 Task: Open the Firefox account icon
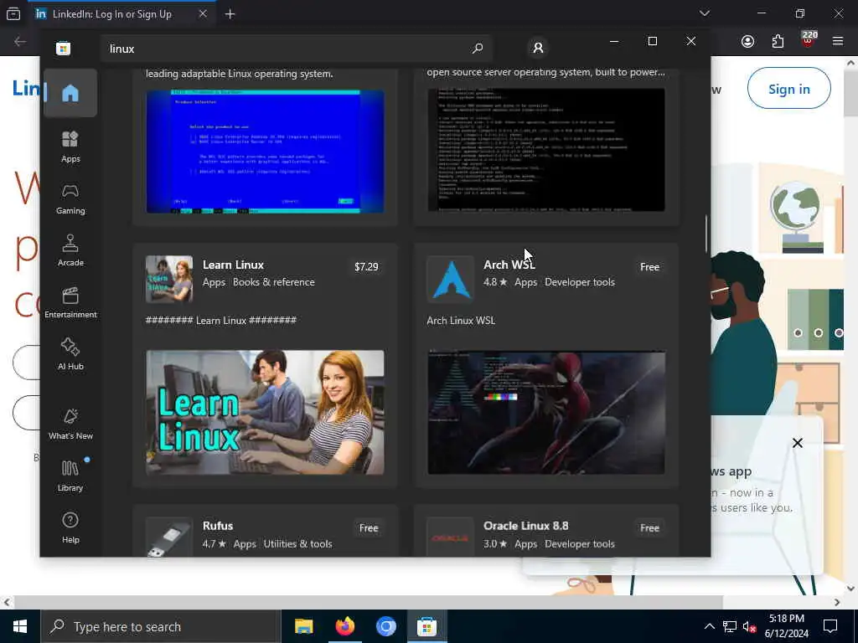[747, 42]
